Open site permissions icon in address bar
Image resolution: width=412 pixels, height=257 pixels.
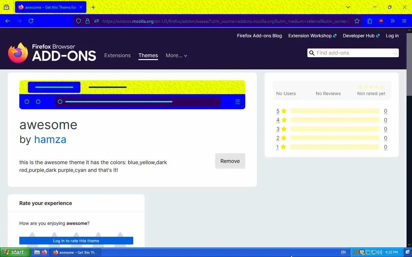[x=96, y=21]
